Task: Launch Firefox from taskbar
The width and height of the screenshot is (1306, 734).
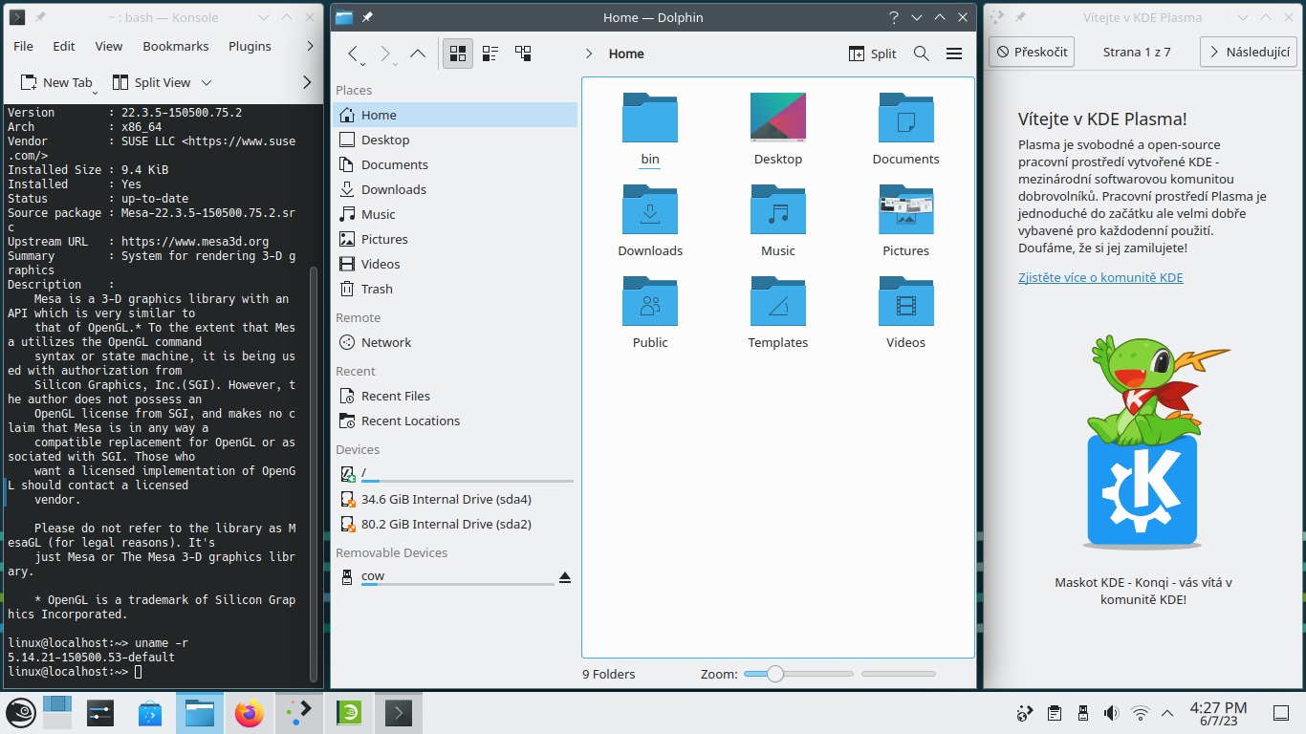Action: (250, 713)
